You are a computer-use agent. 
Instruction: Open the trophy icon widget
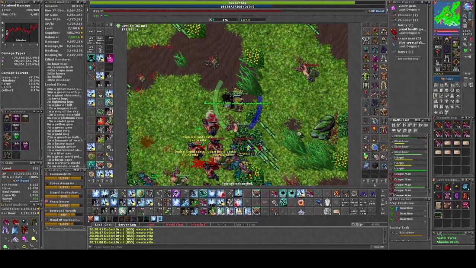(447, 101)
